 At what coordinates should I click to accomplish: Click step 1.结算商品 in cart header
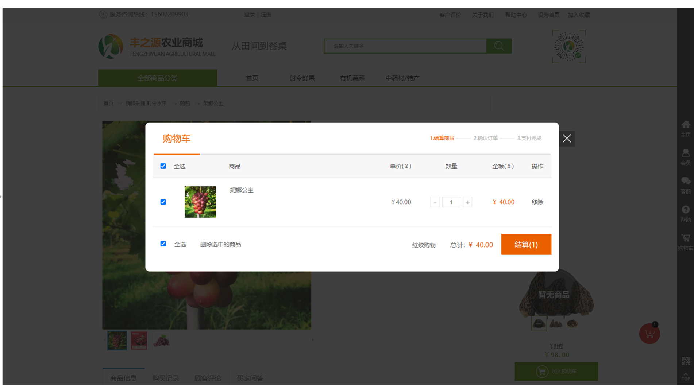tap(442, 138)
